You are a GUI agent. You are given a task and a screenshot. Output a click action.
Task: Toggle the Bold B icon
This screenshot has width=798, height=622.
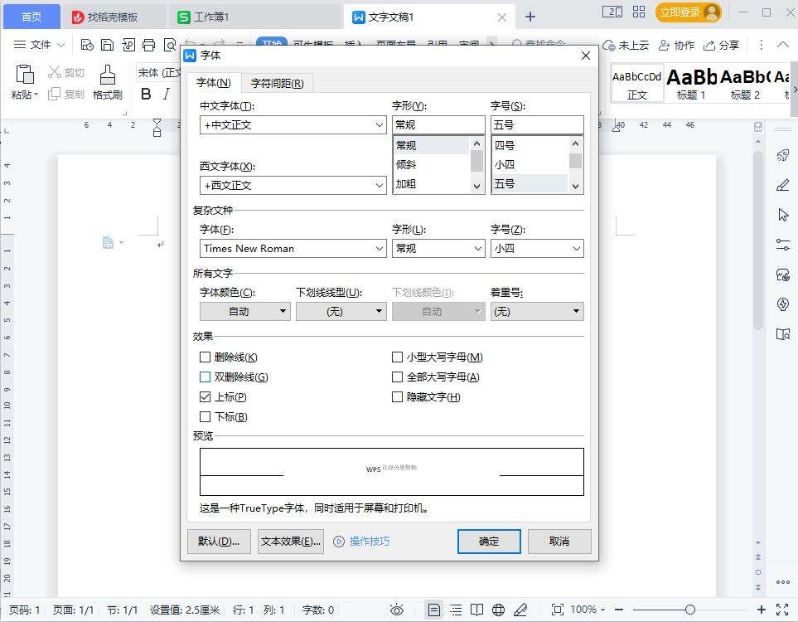click(146, 94)
